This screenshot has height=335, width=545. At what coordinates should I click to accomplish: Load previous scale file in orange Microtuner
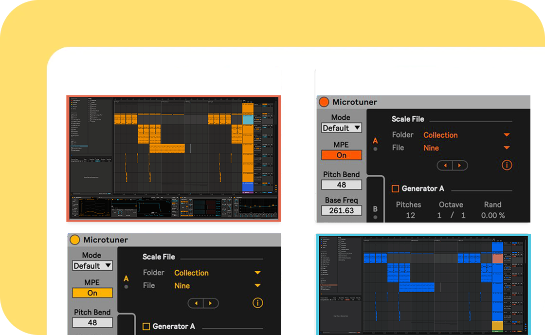point(445,166)
